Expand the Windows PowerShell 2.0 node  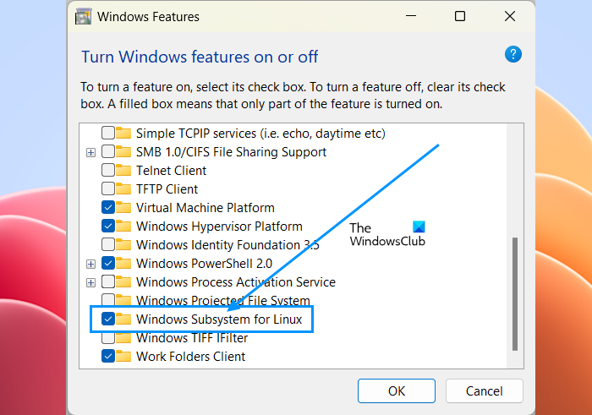click(91, 264)
